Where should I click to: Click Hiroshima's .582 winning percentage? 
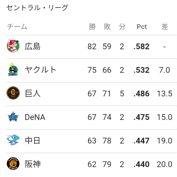[x=141, y=46]
